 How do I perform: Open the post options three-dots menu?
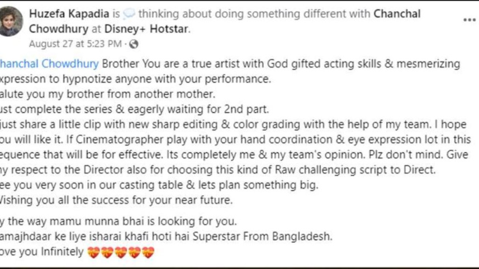tap(469, 21)
